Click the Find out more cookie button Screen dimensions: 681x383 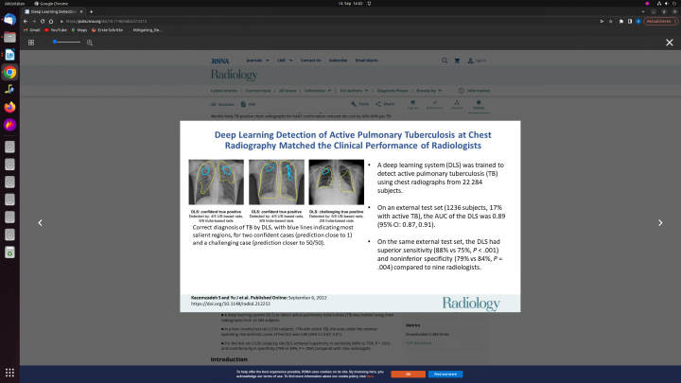[445, 374]
